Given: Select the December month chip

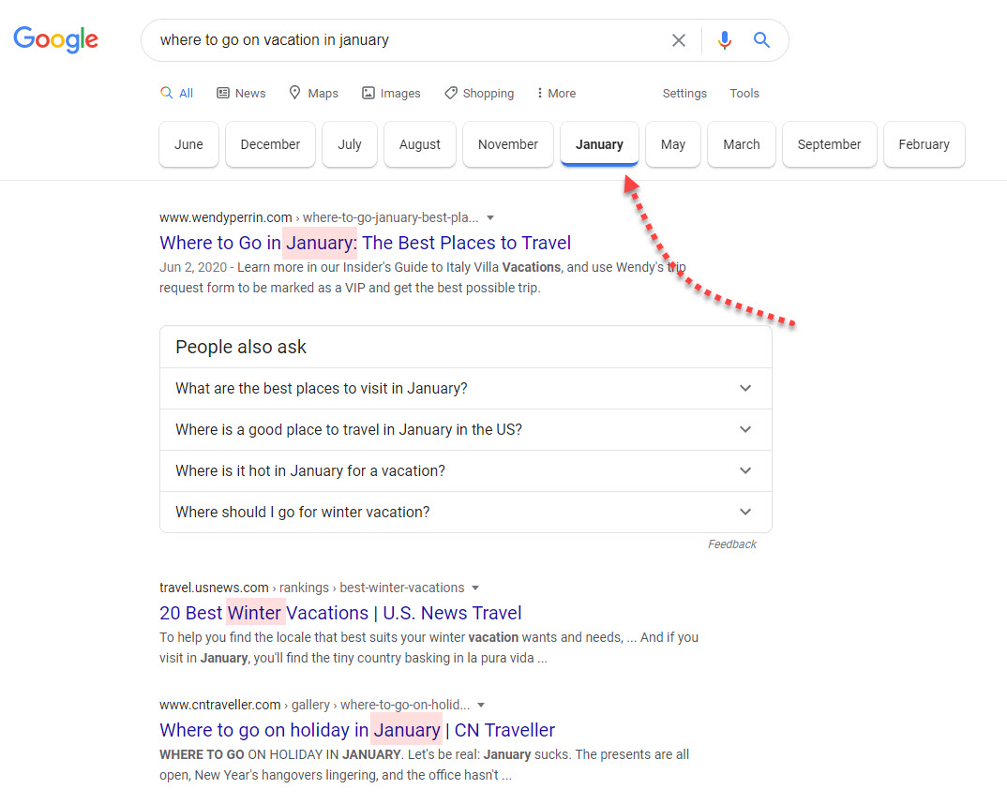Looking at the screenshot, I should point(270,144).
